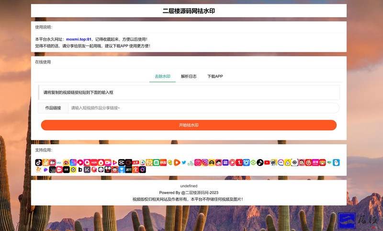Screen dimensions: 383x231
Task: Open the 解析日志 tab
Action: point(189,76)
